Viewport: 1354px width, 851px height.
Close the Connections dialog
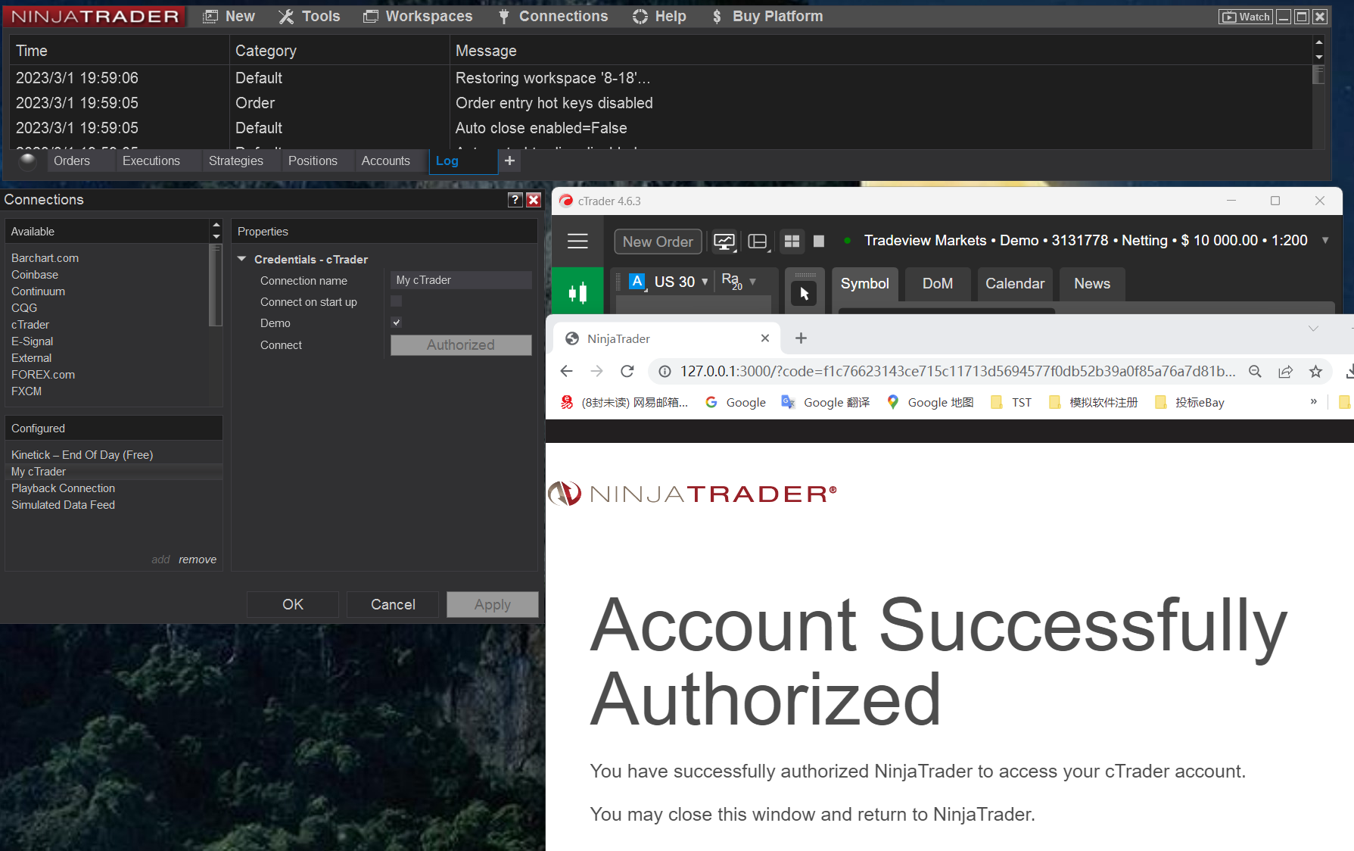click(534, 200)
